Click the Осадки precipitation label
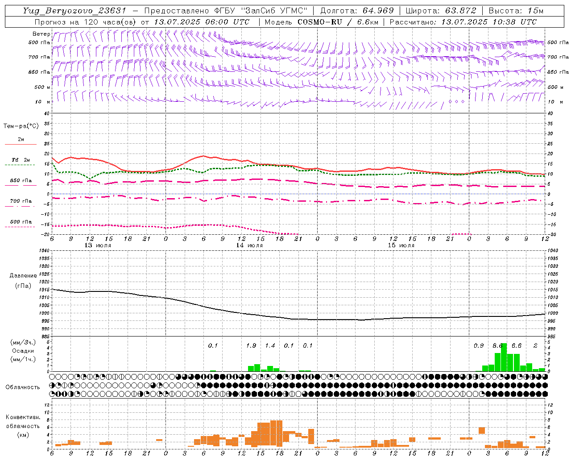 pos(23,351)
